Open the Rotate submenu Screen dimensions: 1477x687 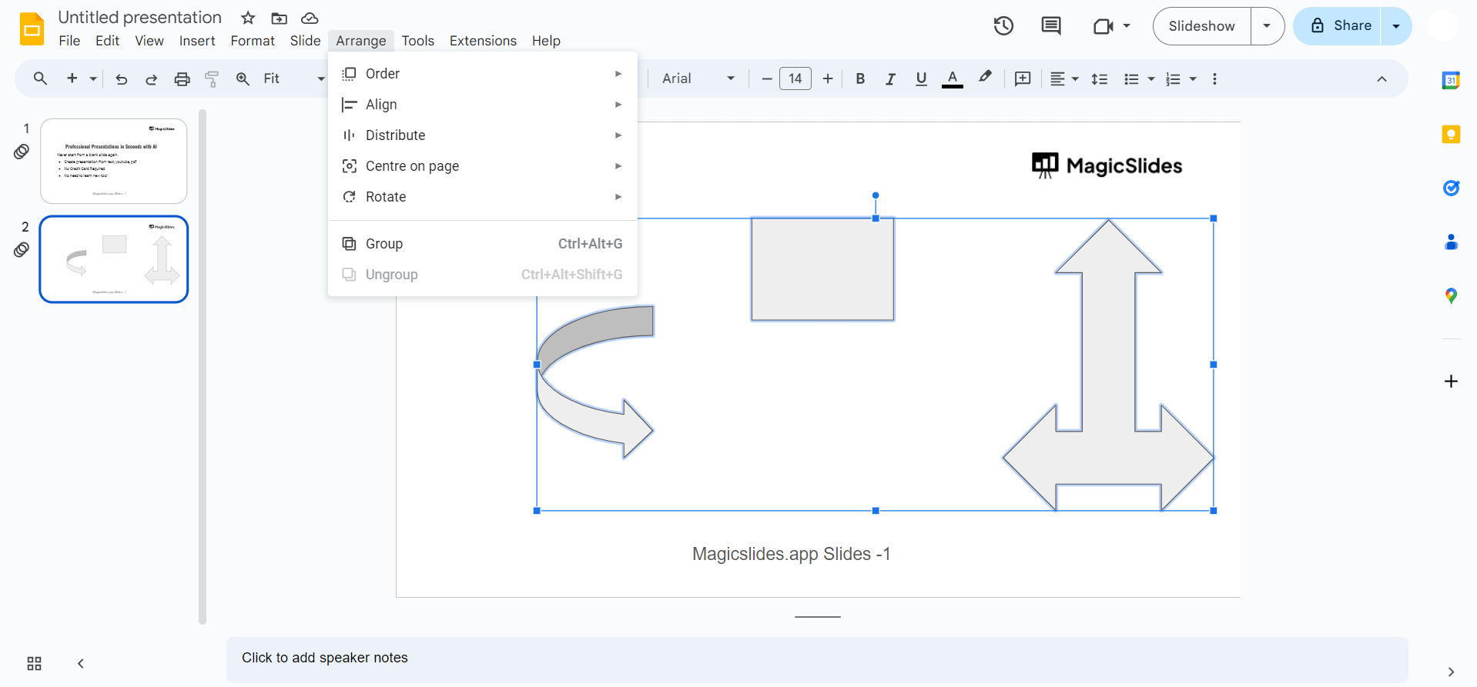click(483, 197)
